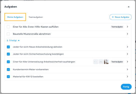Viewport: 136px width, 94px height.
Task: Click task text Baustelle Musterstraße abnehmen
Action: point(32,34)
